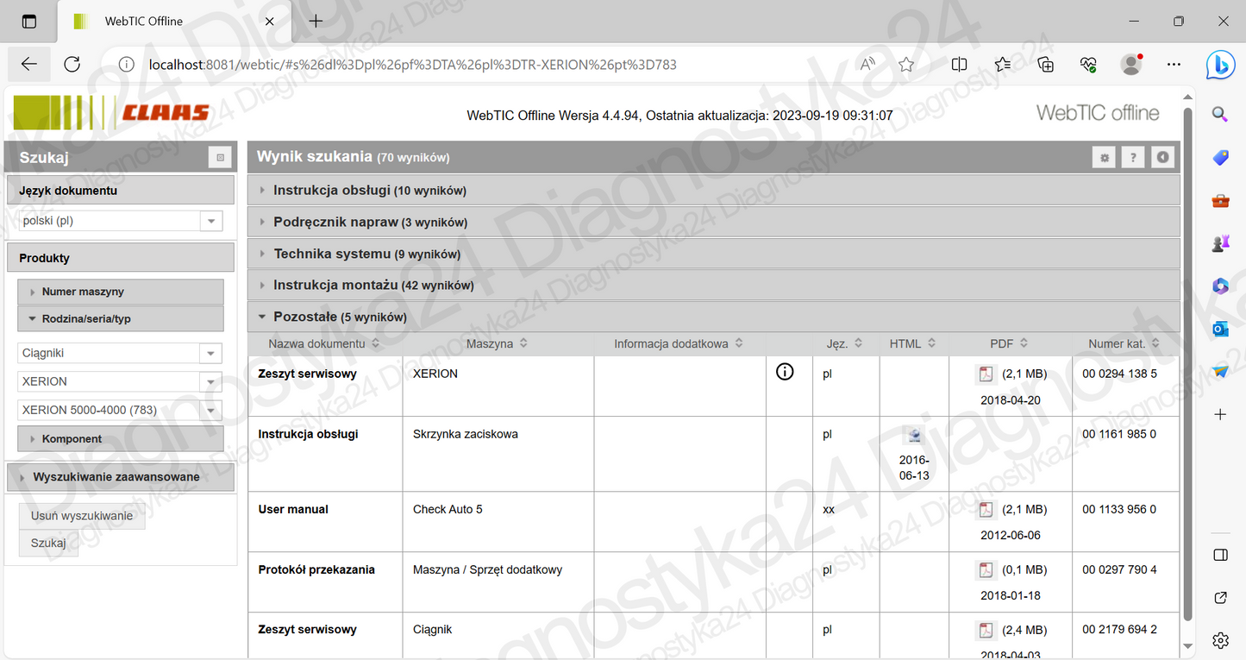Add a sidebar app with the plus icon
Image resolution: width=1246 pixels, height=660 pixels.
pos(1220,415)
